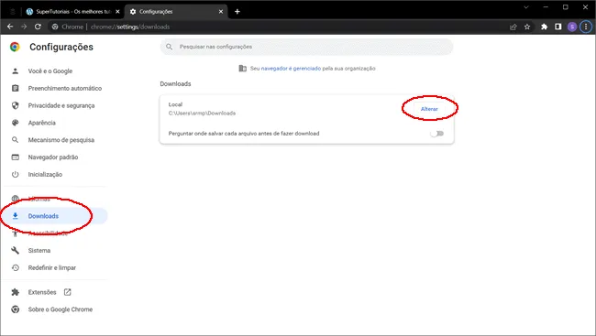Click the Chrome logo next to Configurações title
596x336 pixels.
click(16, 47)
